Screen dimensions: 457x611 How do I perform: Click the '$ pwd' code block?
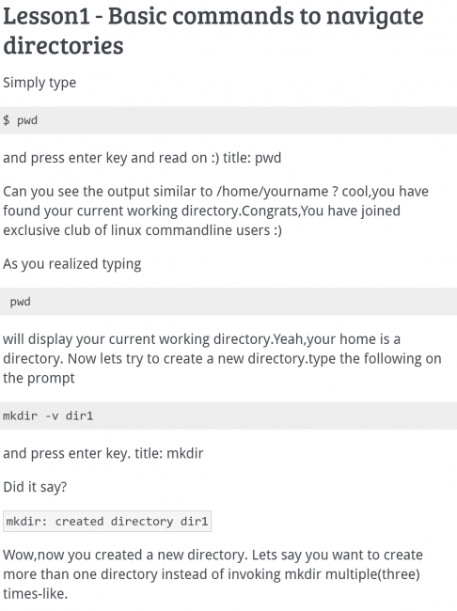228,120
